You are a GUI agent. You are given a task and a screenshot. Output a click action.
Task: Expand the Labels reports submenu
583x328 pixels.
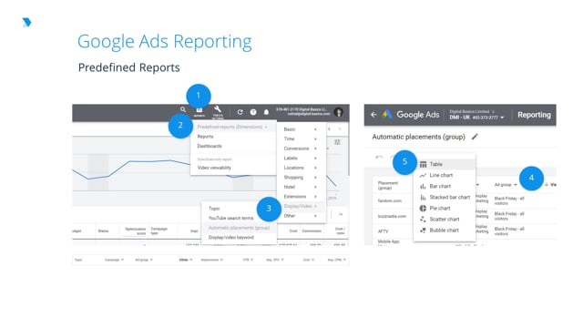[x=302, y=158]
